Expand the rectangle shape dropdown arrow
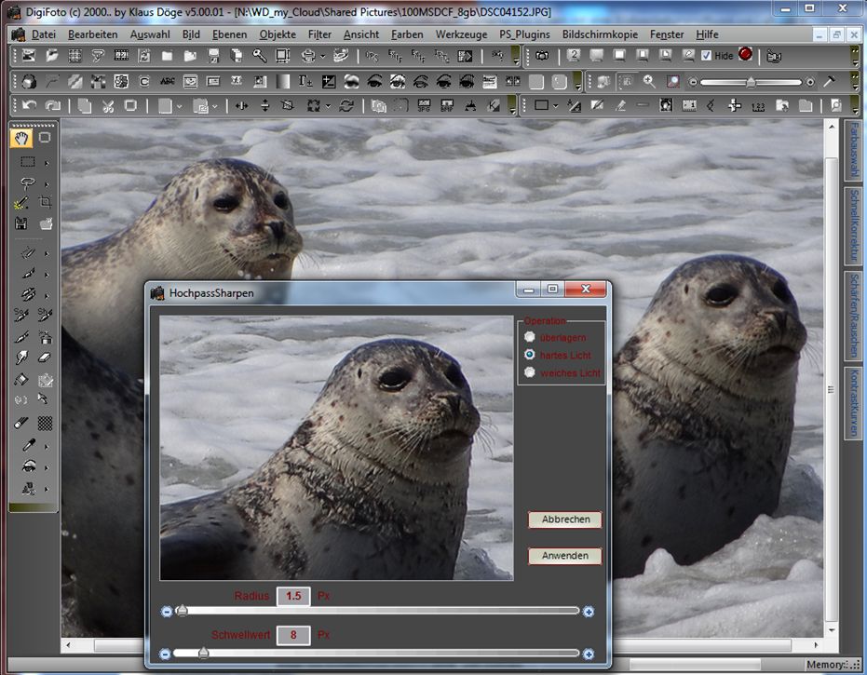The image size is (867, 675). (x=556, y=106)
